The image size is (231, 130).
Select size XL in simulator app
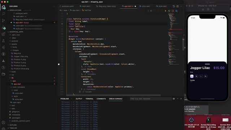pos(206,76)
